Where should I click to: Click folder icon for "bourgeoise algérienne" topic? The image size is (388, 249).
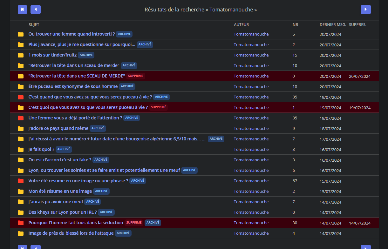tap(21, 139)
